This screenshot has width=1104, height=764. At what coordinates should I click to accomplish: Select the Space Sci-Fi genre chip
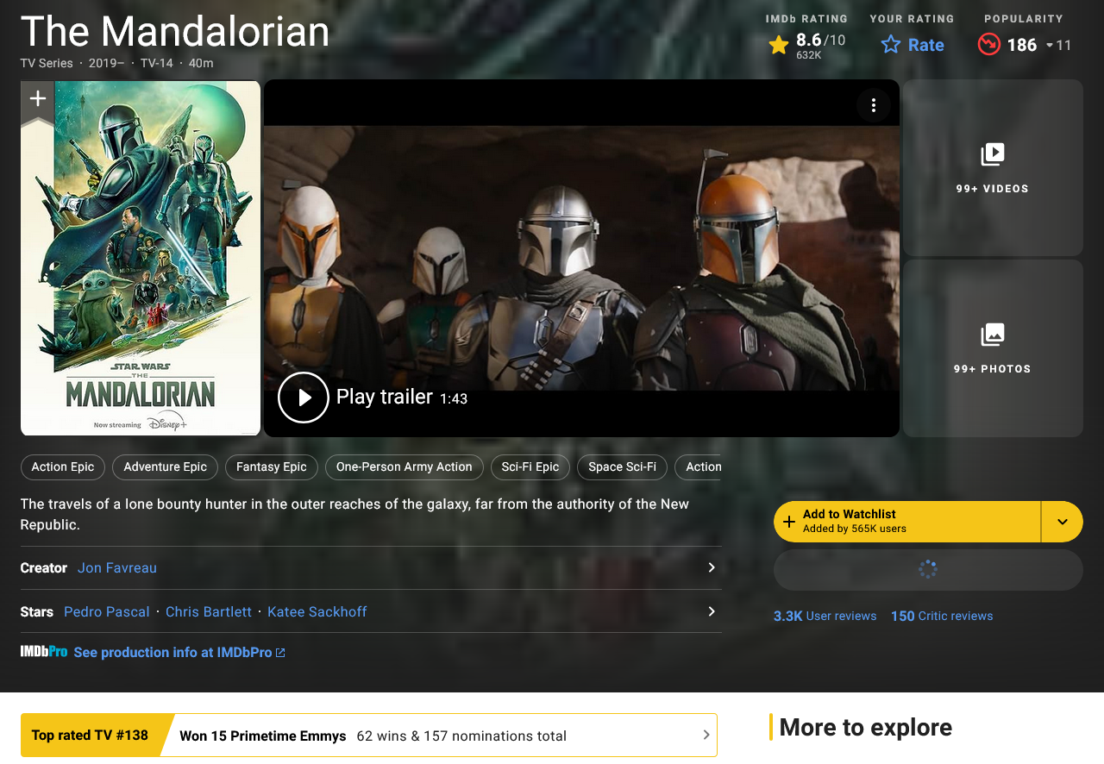click(623, 467)
